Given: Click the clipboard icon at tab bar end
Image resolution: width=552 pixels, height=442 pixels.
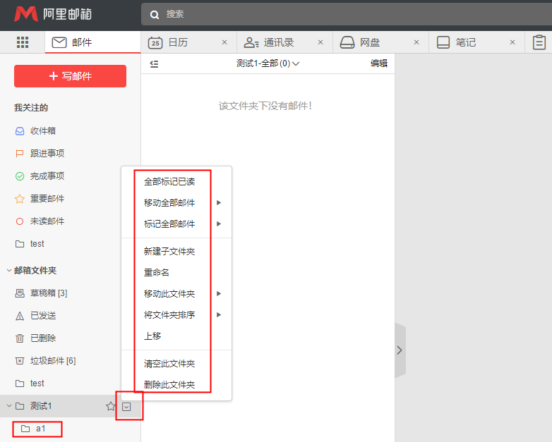Looking at the screenshot, I should point(539,42).
